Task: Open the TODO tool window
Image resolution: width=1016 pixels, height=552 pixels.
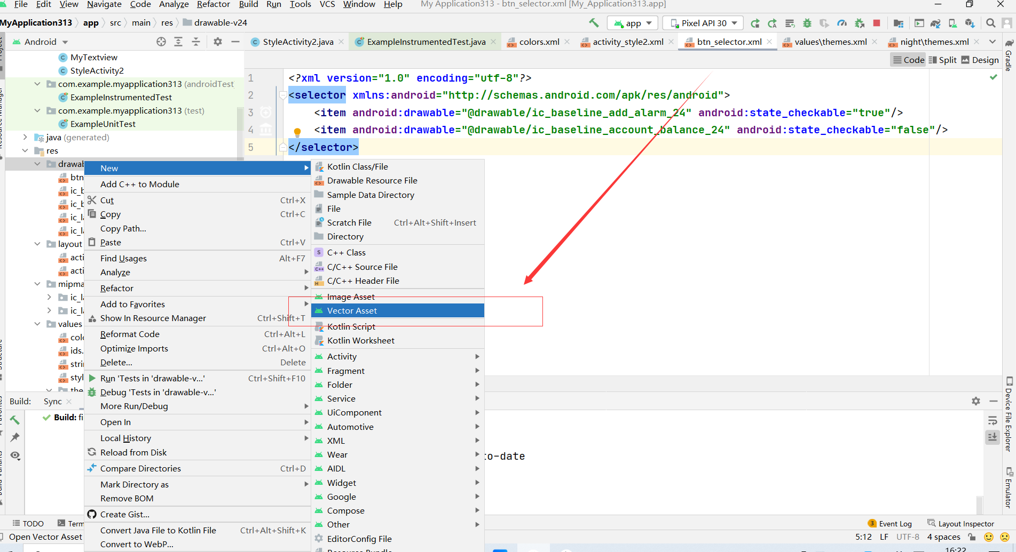Action: point(28,524)
